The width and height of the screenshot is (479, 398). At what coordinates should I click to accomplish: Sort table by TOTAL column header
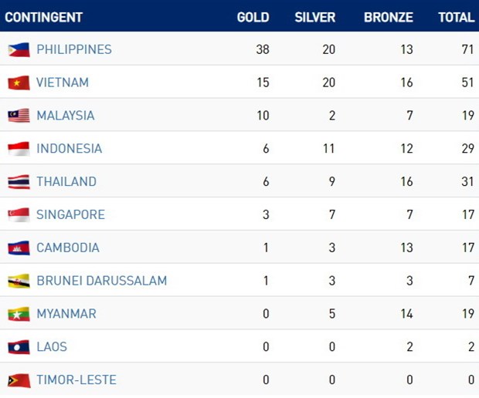click(x=456, y=17)
